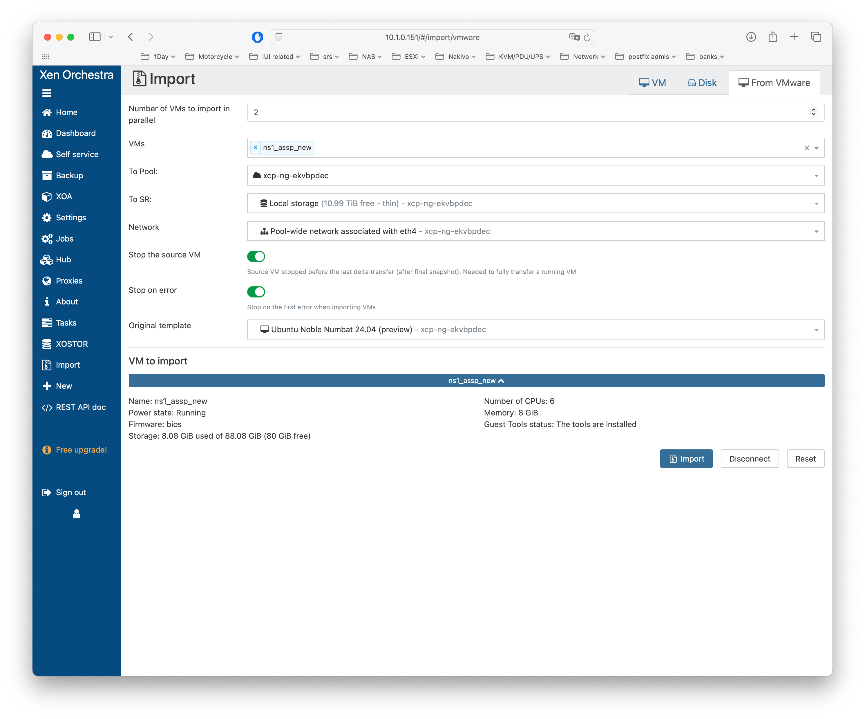Click the hamburger menu icon
This screenshot has height=719, width=865.
coord(47,93)
